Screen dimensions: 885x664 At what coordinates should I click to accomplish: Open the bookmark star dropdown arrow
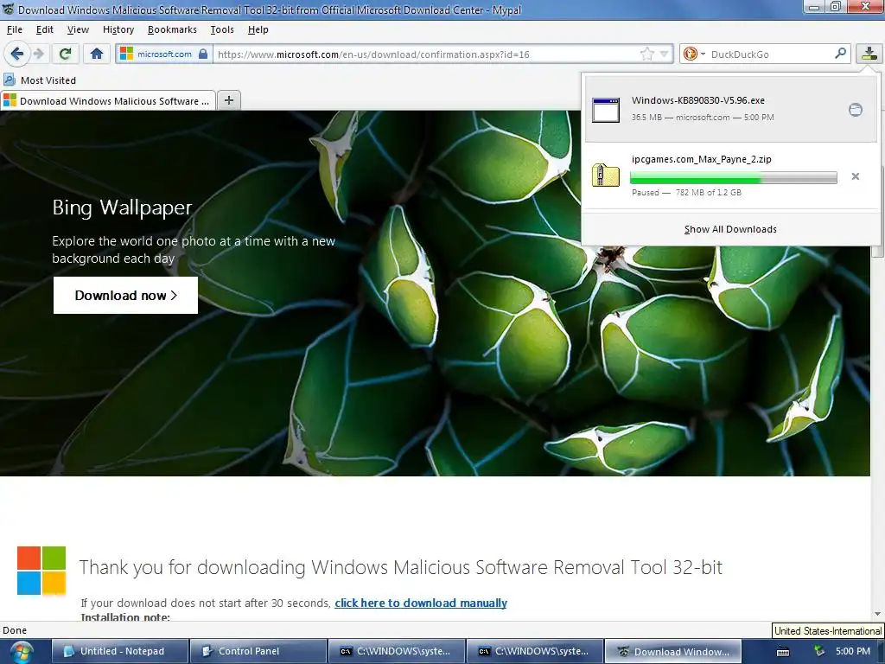coord(665,54)
